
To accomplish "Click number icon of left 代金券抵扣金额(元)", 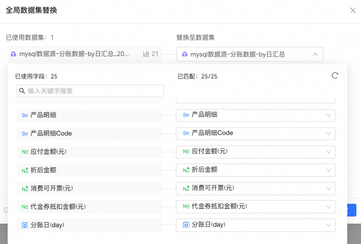I will [25, 207].
